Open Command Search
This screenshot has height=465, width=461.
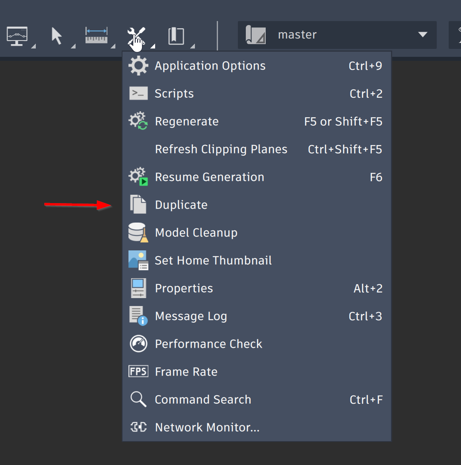tap(203, 399)
